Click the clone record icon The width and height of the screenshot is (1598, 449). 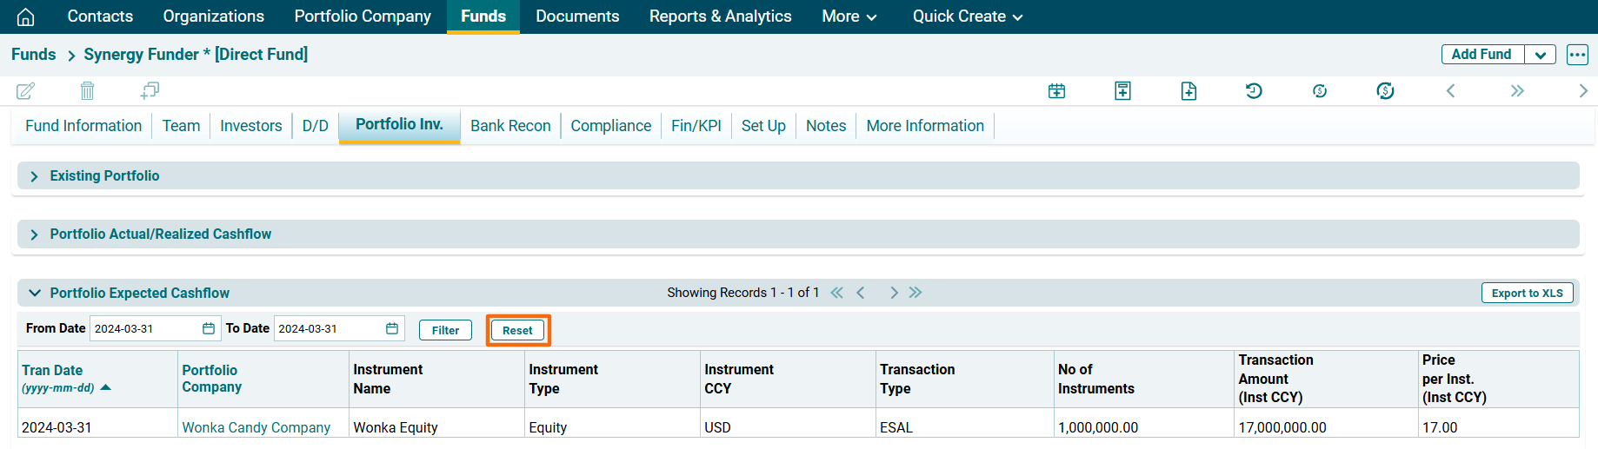pos(150,90)
